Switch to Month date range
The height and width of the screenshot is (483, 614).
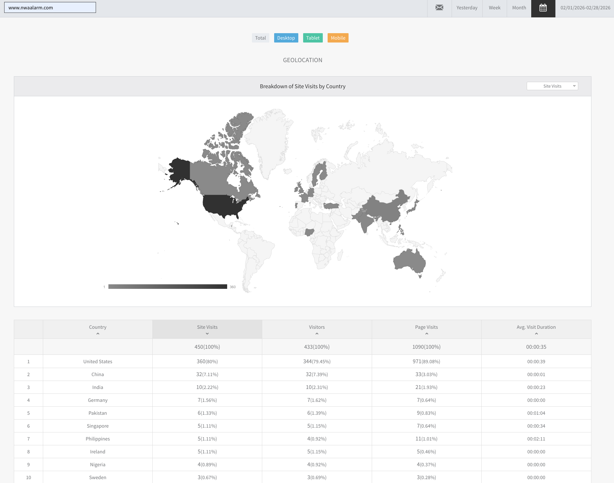519,8
